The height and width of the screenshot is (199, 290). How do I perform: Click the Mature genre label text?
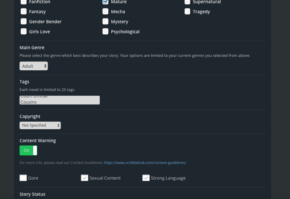[x=119, y=2]
